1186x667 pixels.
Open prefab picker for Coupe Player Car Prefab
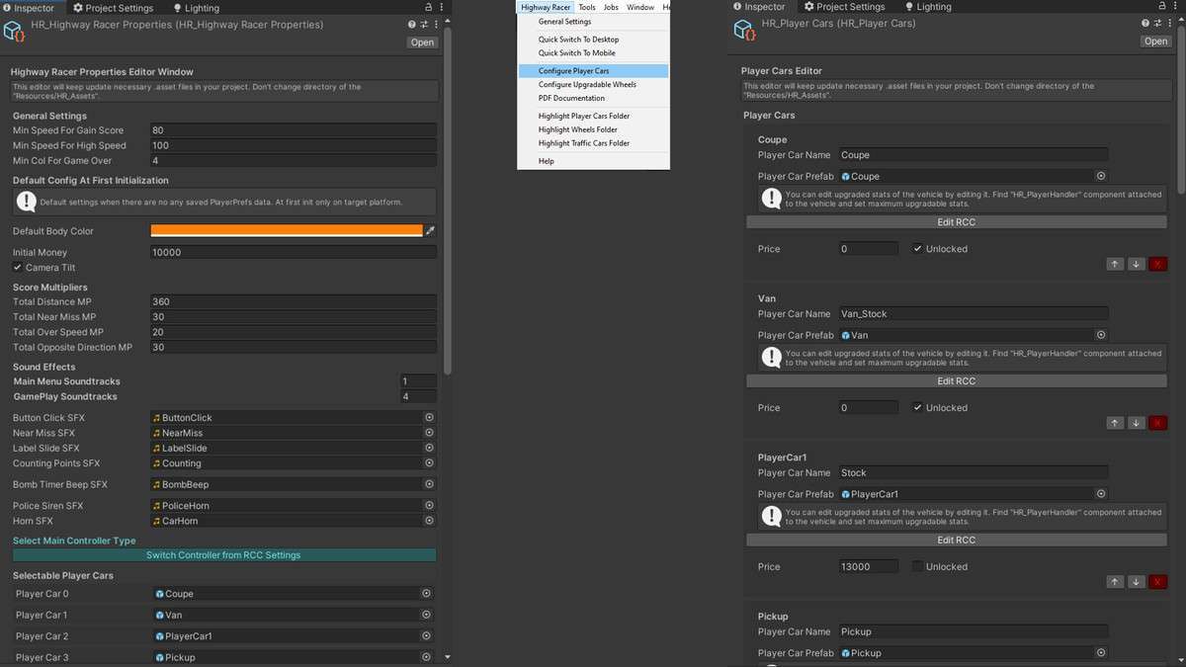(1101, 176)
